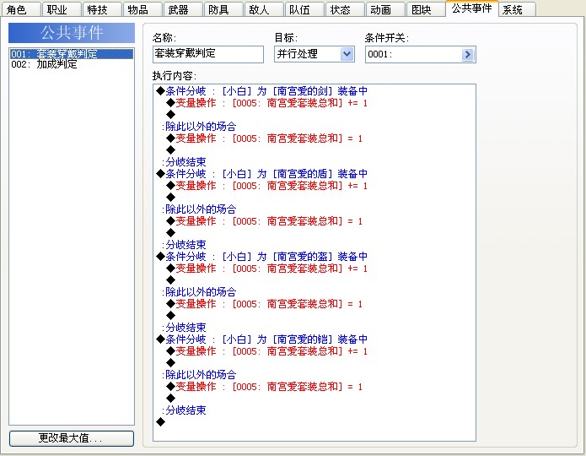586x456 pixels.
Task: Select the = 1 line in 南宫爱的盔 else branch
Action: pos(264,304)
